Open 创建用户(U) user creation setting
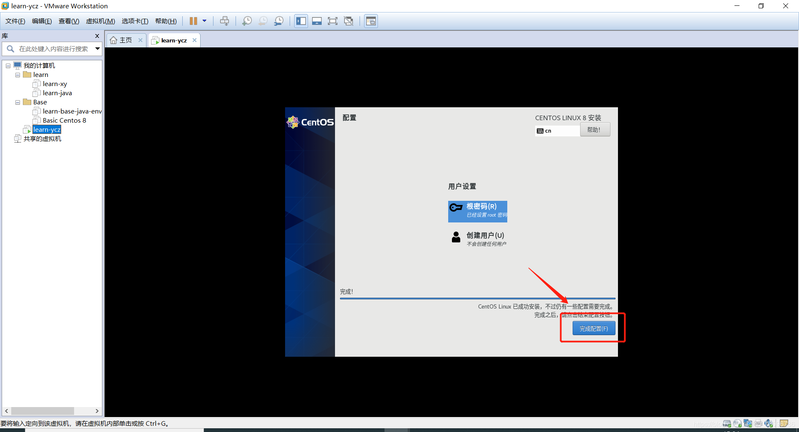This screenshot has height=432, width=799. tap(478, 239)
